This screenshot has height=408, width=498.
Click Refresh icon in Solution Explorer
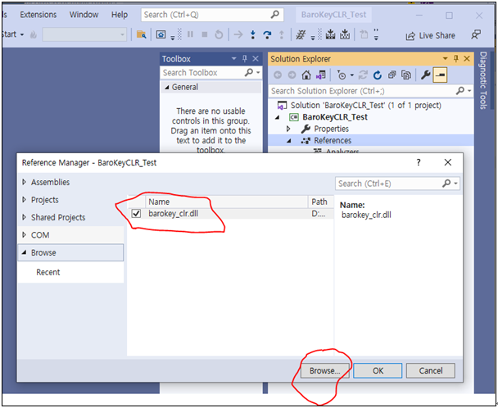(378, 75)
